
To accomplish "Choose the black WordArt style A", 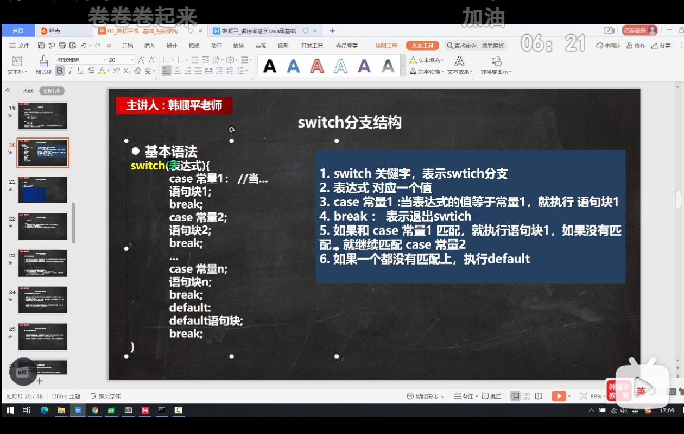I will [x=270, y=66].
